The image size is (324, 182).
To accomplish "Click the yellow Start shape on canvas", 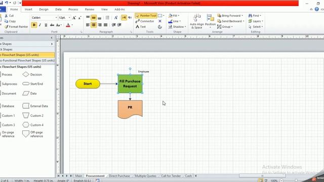I will 88,84.
